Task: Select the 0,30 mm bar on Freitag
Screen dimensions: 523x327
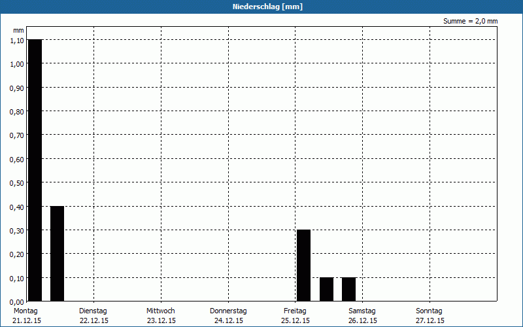Action: (x=303, y=266)
